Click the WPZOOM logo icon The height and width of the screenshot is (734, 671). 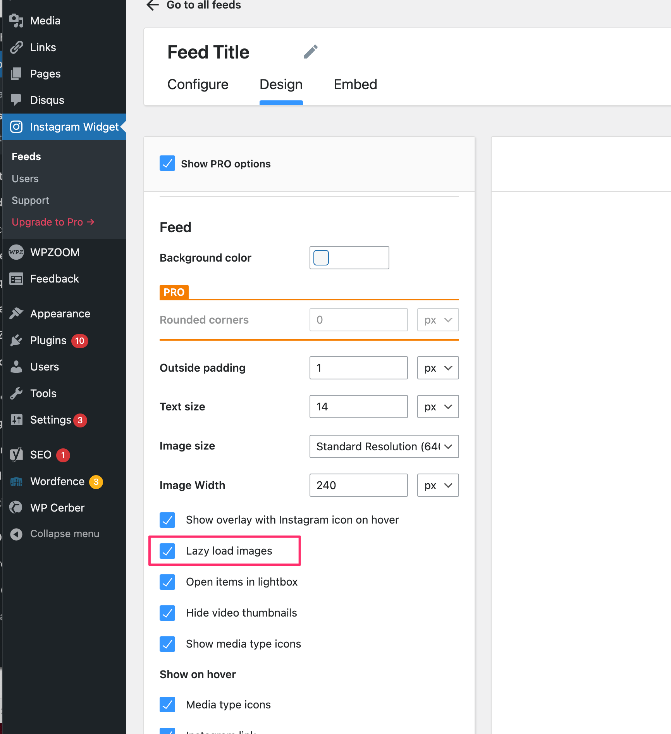click(x=16, y=252)
